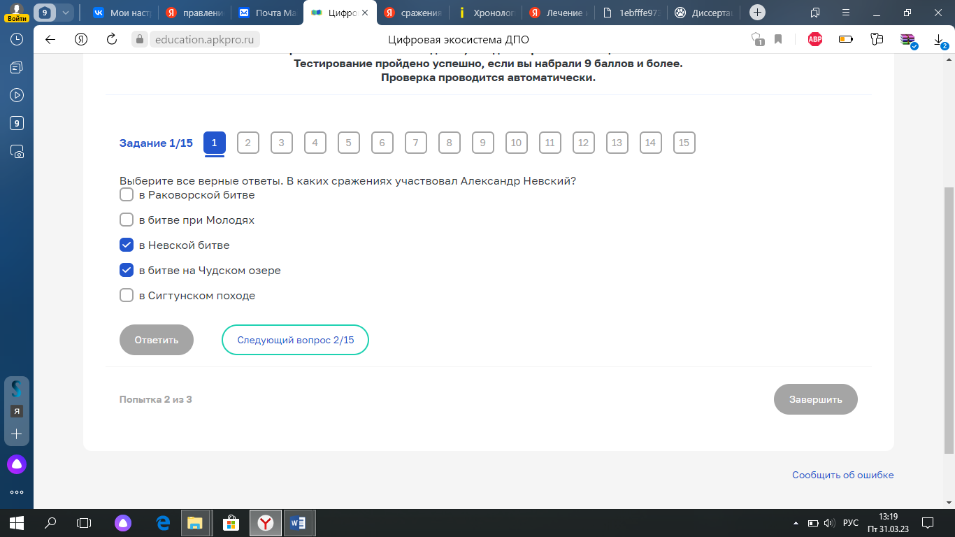
Task: Open the sidebar three-dots menu
Action: (x=17, y=492)
